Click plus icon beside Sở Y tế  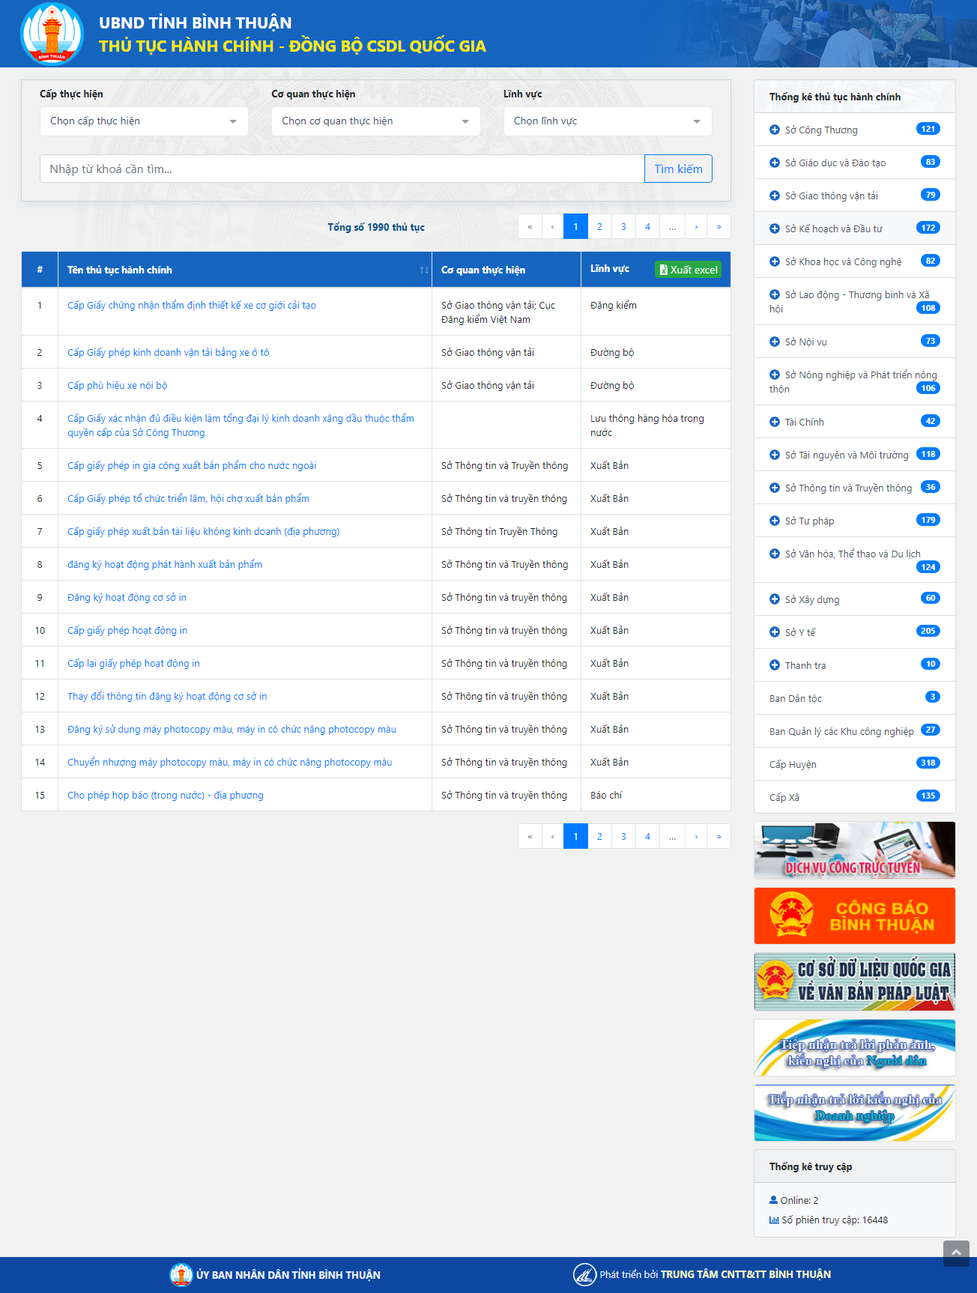coord(775,632)
